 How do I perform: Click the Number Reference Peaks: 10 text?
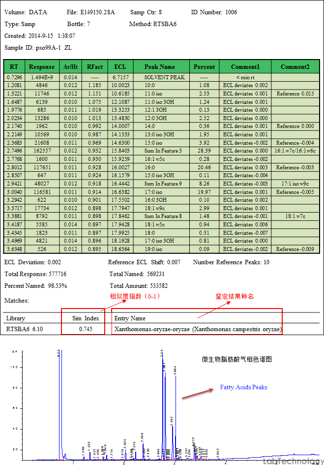pos(231,262)
